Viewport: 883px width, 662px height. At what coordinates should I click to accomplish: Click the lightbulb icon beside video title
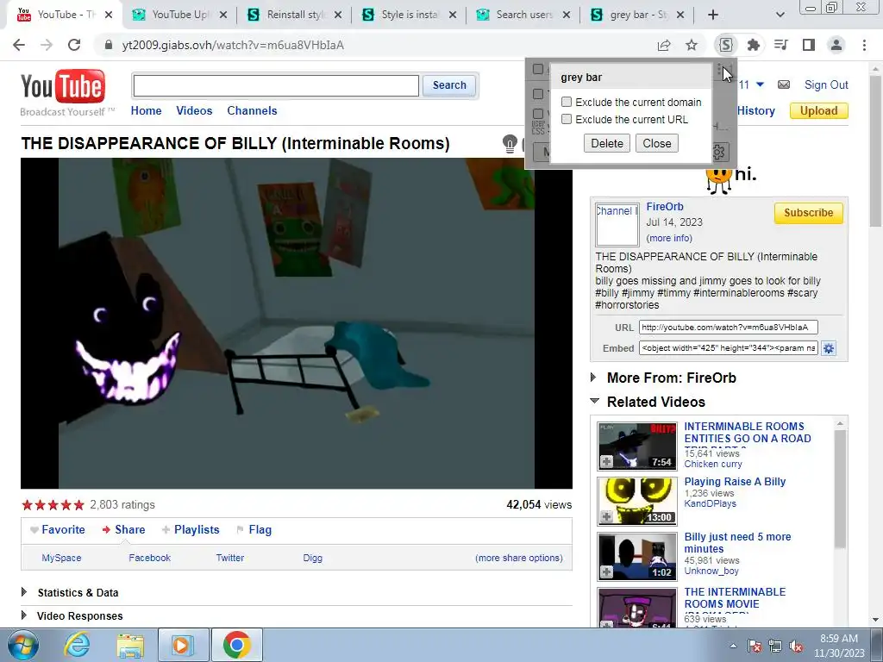click(x=510, y=144)
